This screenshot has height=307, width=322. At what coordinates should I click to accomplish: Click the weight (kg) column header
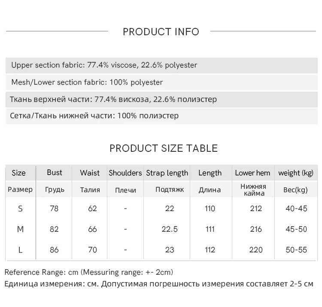[x=296, y=173]
